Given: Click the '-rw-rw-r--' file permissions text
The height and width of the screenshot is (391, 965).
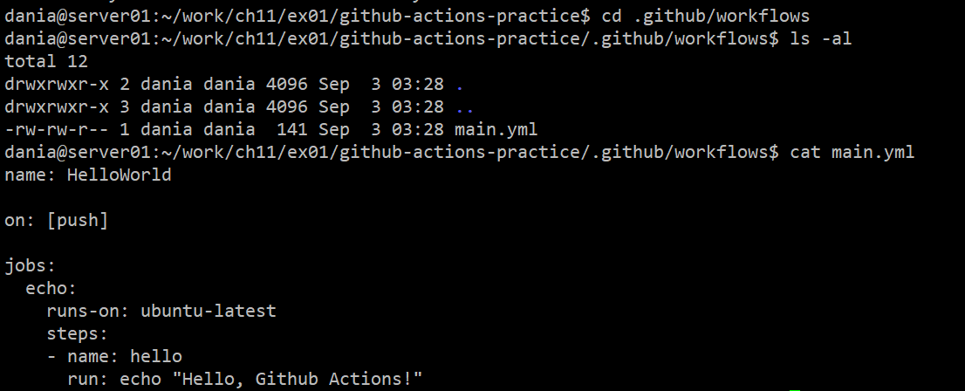Looking at the screenshot, I should [x=57, y=129].
